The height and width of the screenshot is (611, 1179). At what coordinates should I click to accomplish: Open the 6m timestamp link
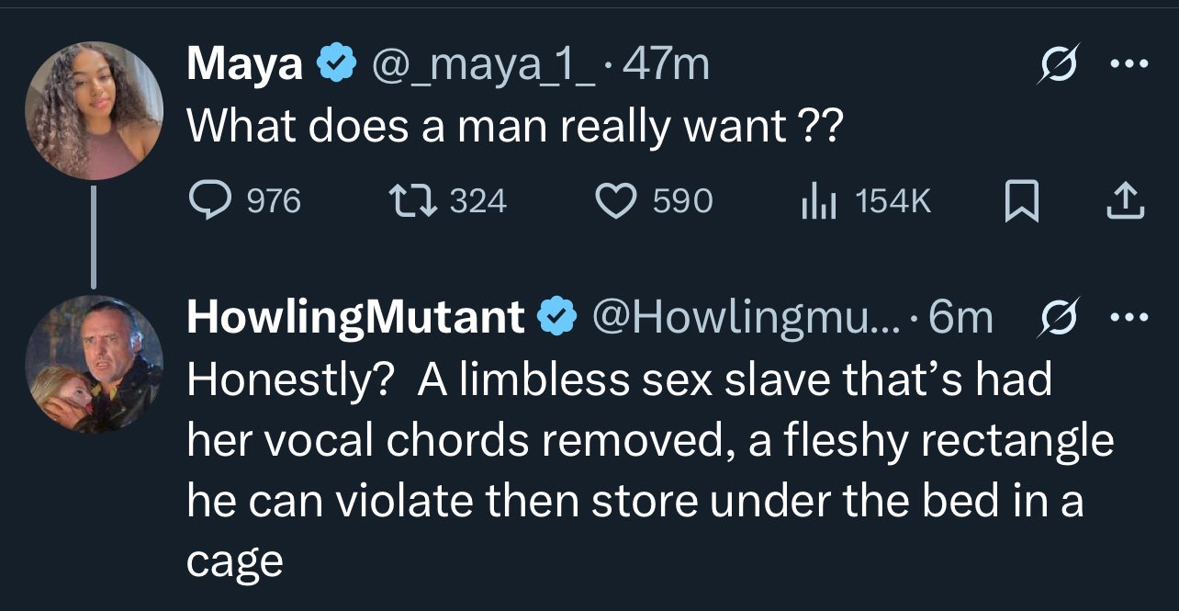[961, 318]
